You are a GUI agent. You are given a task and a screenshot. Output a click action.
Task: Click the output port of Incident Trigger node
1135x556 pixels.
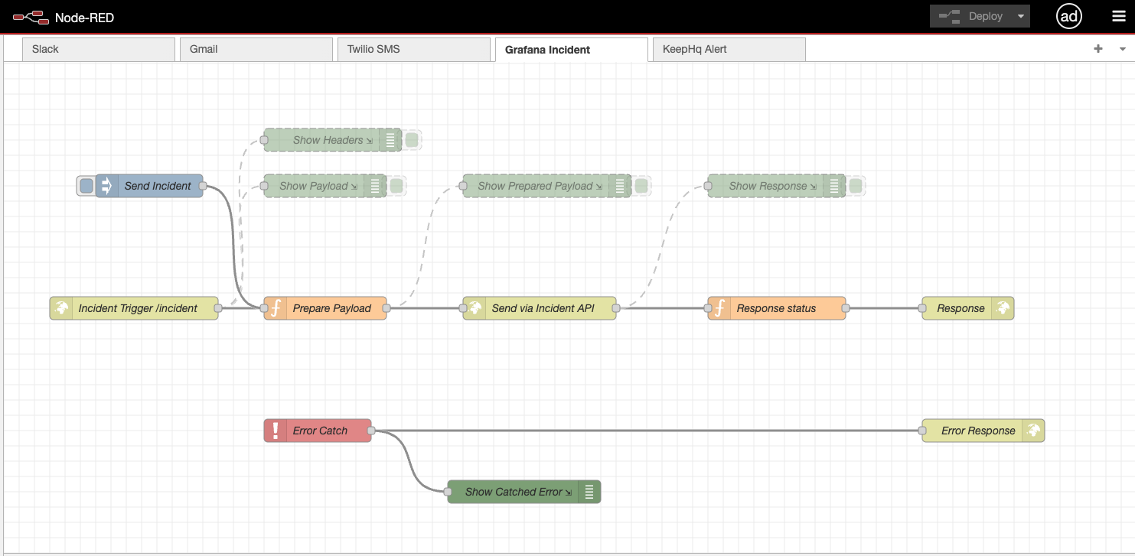(x=218, y=308)
